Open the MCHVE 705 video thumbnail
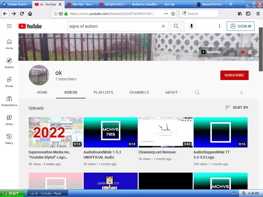Image resolution: width=263 pixels, height=197 pixels. click(x=110, y=132)
